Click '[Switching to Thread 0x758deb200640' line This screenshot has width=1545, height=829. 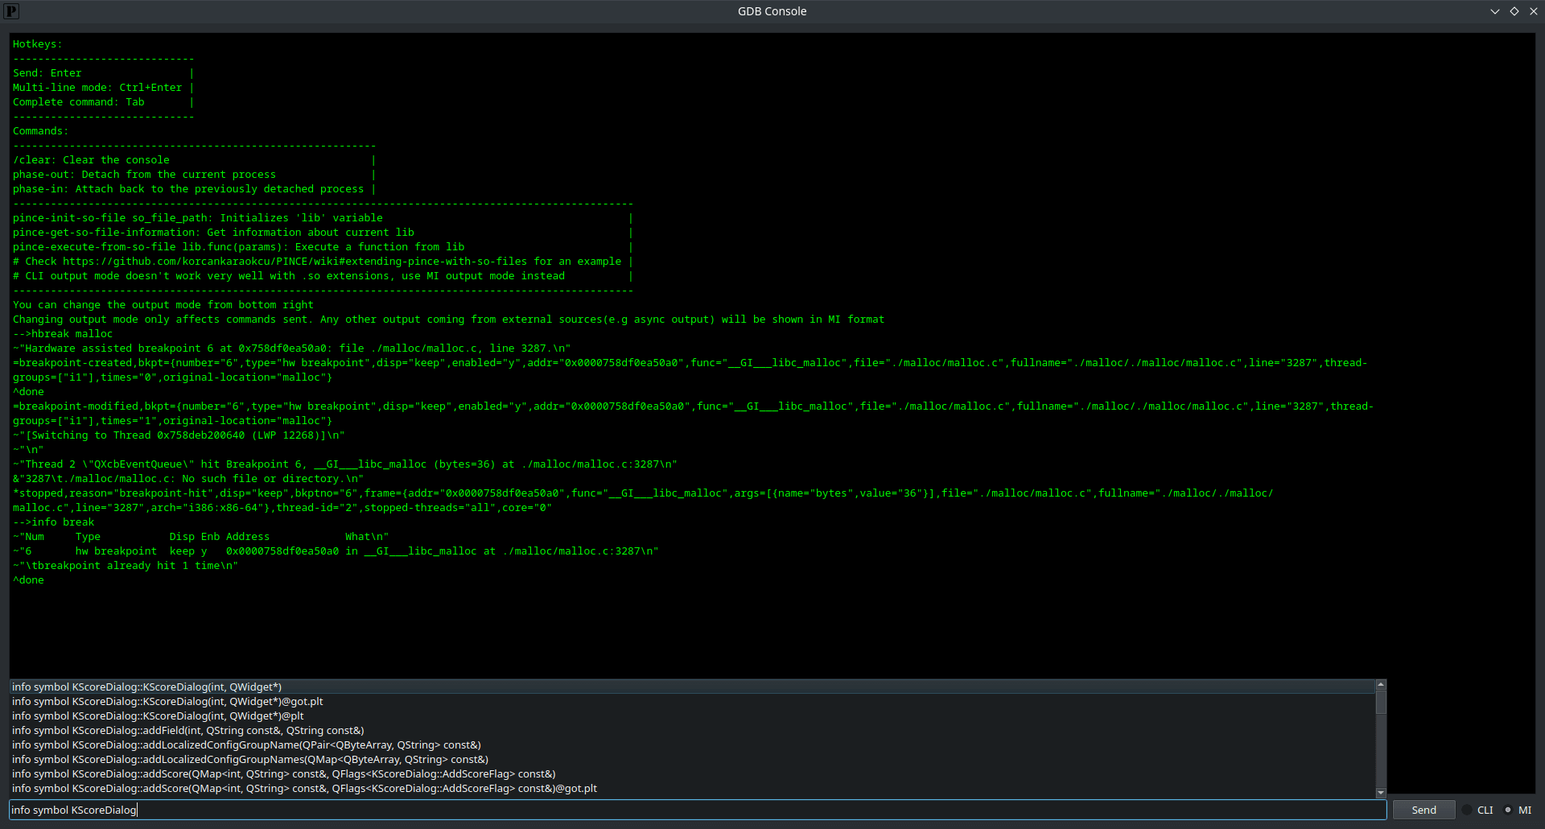179,435
